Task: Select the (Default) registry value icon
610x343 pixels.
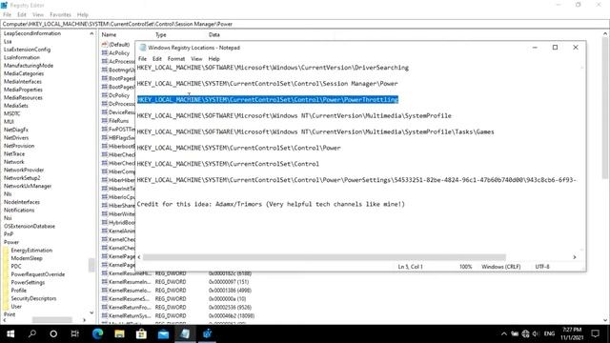Action: 104,45
